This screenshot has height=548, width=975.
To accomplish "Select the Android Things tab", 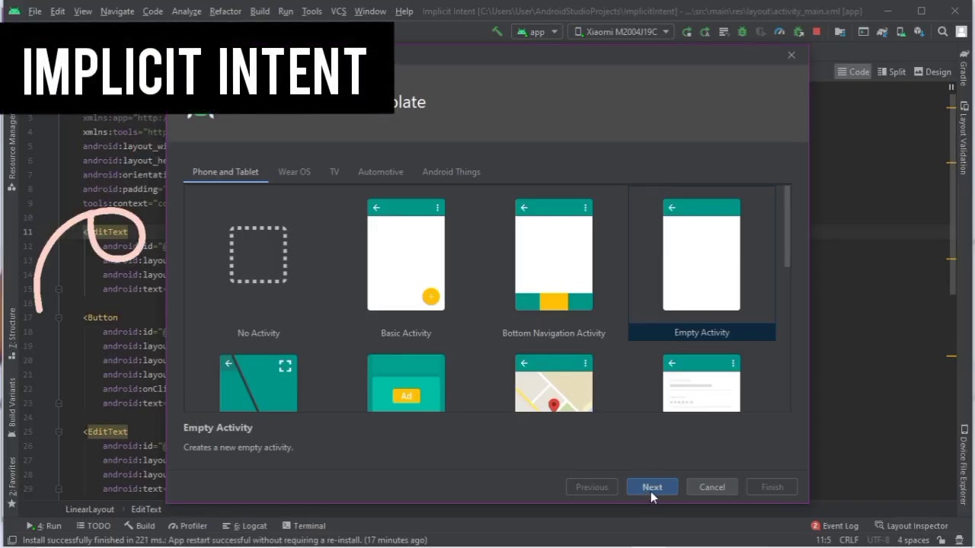I will tap(451, 171).
